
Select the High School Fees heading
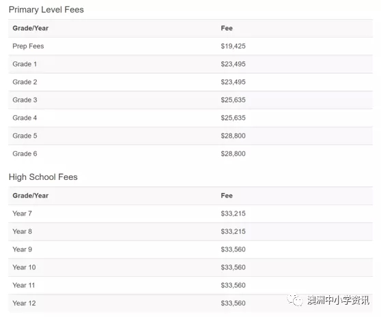click(43, 177)
